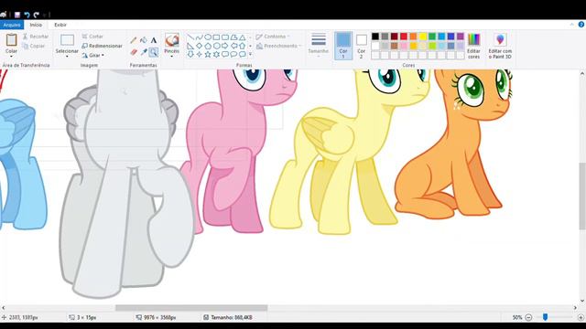586x329 pixels.
Task: Choose the Right arrow shape
Action: [x=225, y=46]
